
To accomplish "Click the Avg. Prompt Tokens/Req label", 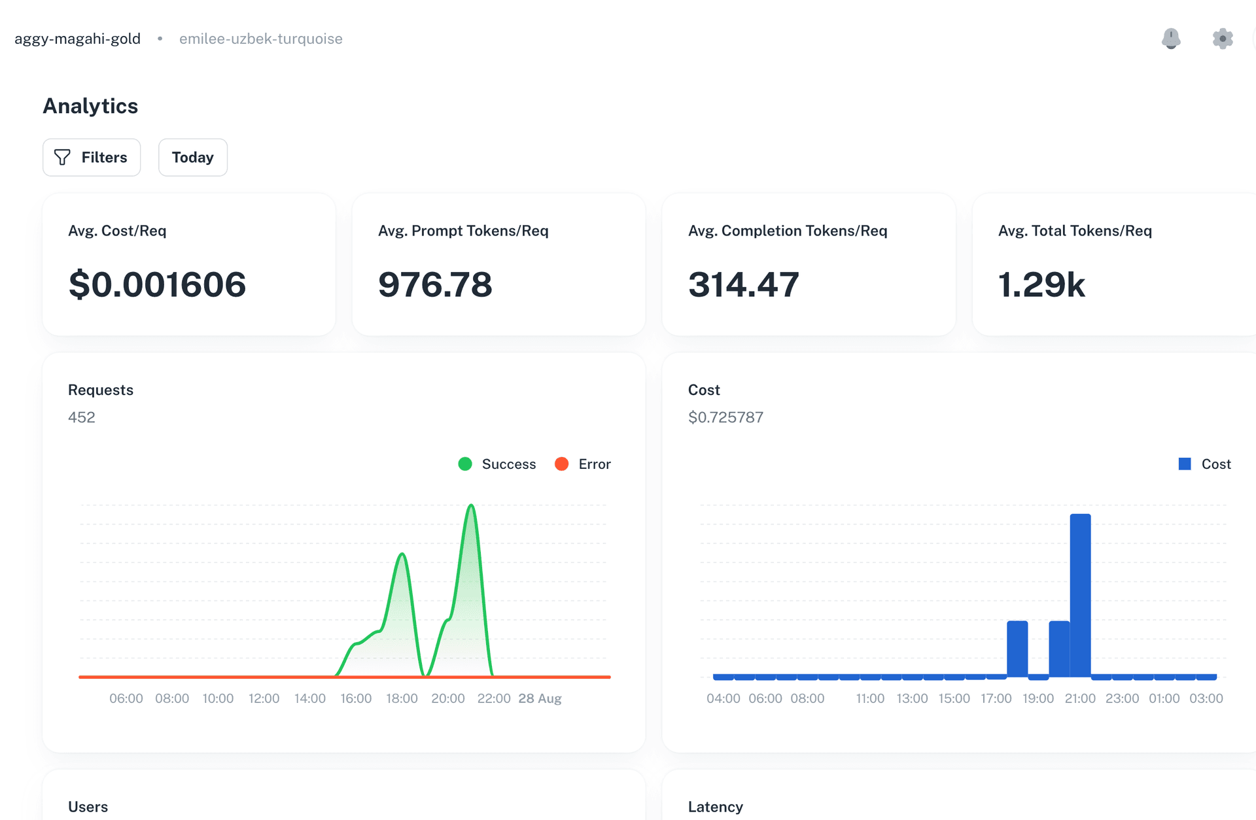I will pos(463,231).
